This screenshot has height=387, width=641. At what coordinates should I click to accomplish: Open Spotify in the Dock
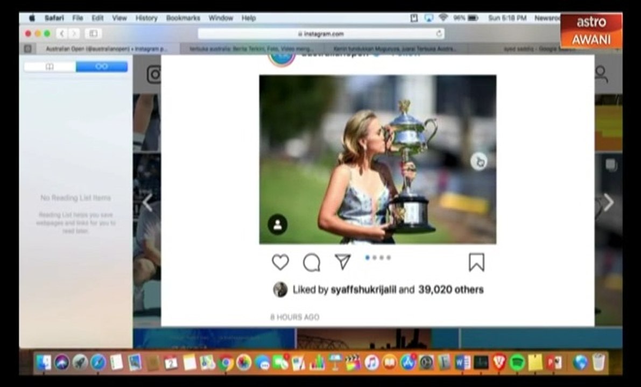[517, 362]
